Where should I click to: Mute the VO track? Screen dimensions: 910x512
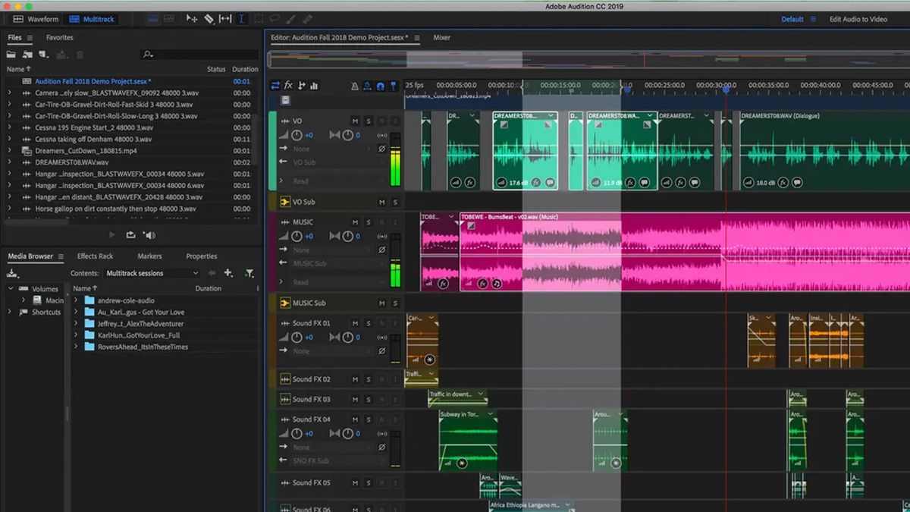(x=354, y=121)
